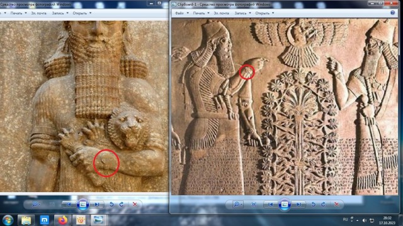The height and width of the screenshot is (226, 403).
Task: Delete image with red X in left window
Action: (135, 204)
